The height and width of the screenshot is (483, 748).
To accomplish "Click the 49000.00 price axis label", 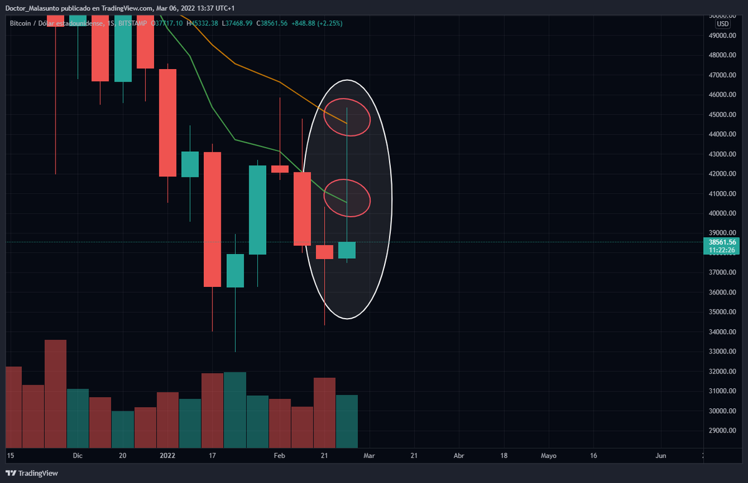I will coord(722,35).
